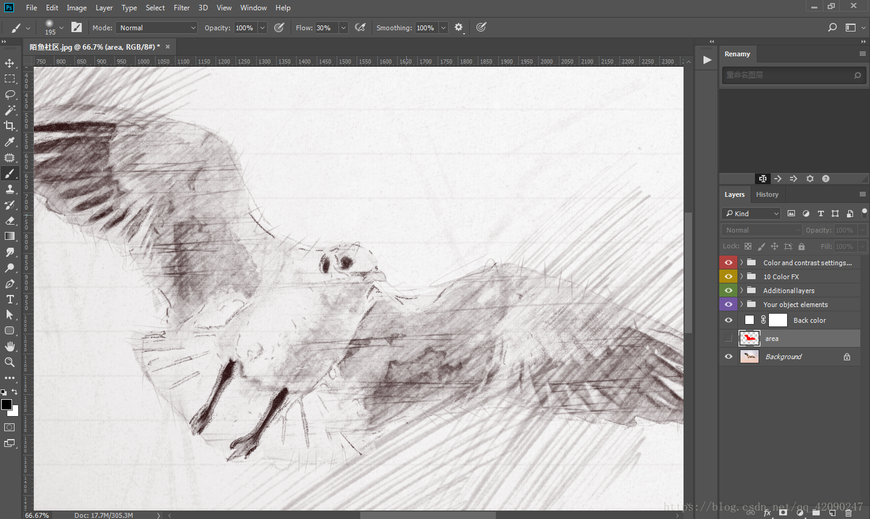Select the Smudge tool
The height and width of the screenshot is (519, 870).
pyautogui.click(x=10, y=252)
